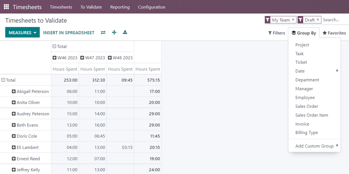Click Insert in Spreadsheet button
The height and width of the screenshot is (174, 349).
click(69, 33)
